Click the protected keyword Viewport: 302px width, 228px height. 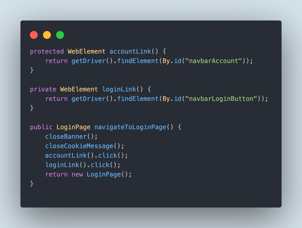point(47,51)
